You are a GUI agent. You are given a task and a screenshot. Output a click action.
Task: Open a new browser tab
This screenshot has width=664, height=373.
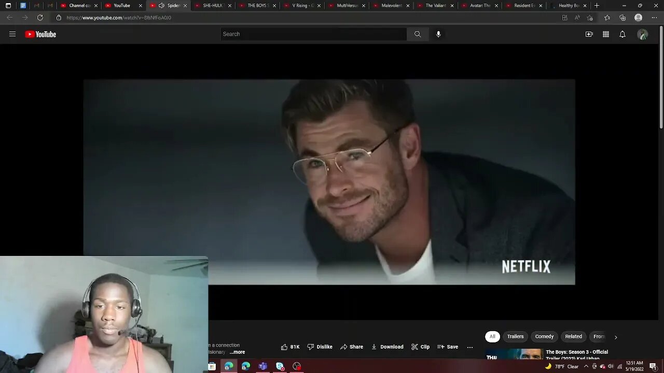pyautogui.click(x=597, y=6)
